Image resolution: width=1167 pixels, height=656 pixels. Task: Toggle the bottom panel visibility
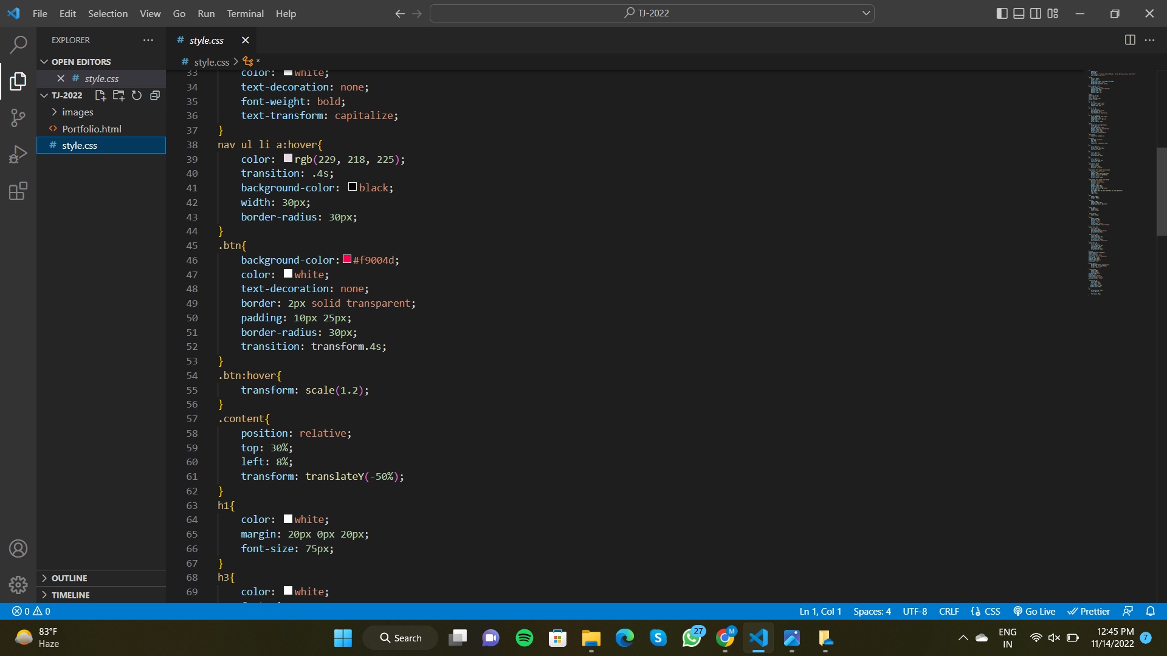[x=1019, y=13]
